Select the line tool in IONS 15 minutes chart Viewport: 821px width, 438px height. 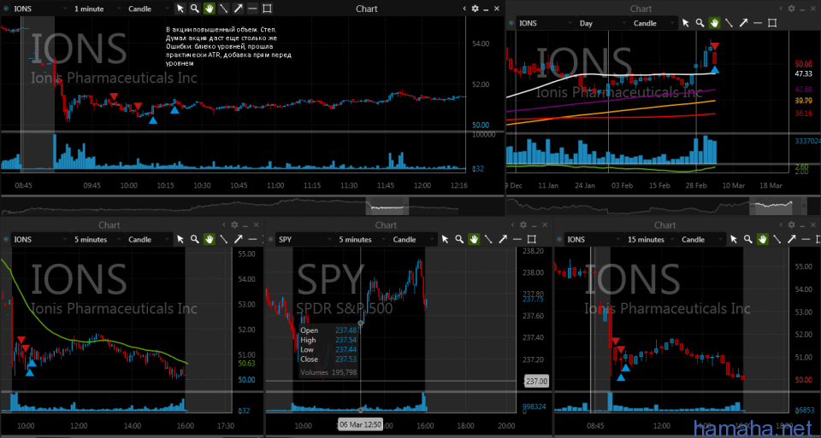(777, 239)
